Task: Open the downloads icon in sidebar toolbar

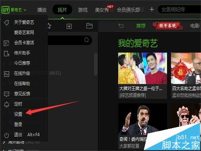Action: coord(69,26)
